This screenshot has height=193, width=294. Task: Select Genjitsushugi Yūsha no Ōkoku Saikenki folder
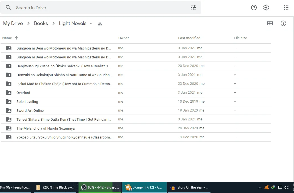[63, 66]
